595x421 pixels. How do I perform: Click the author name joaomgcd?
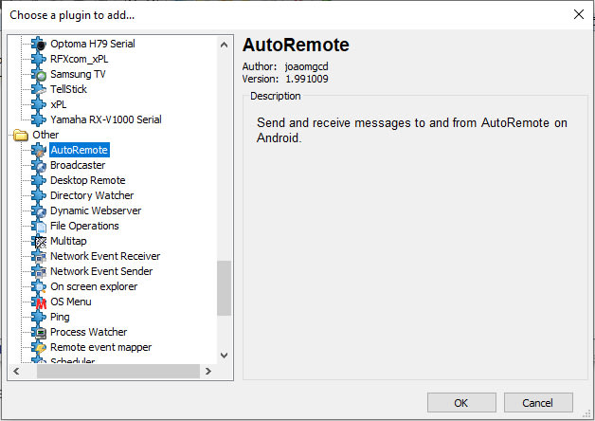click(307, 66)
